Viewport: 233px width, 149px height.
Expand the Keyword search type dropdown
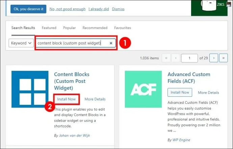21,43
